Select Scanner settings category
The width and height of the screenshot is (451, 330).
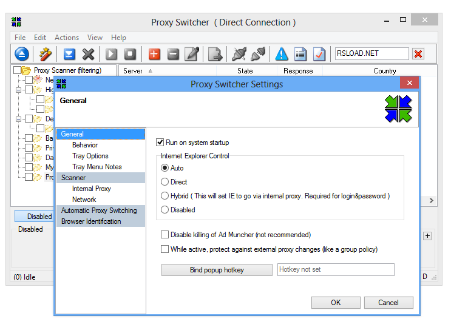point(101,178)
